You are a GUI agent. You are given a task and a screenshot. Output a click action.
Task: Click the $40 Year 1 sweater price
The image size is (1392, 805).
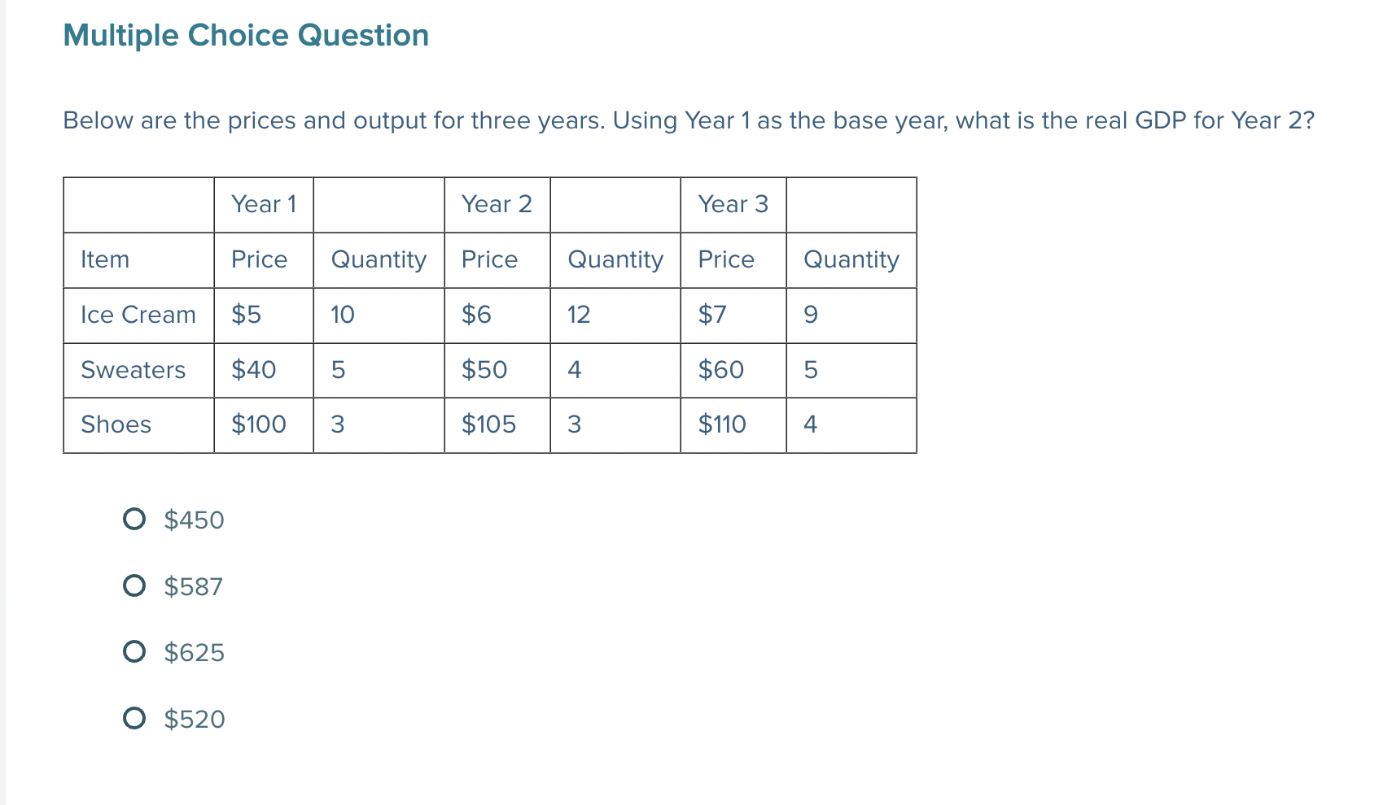pos(253,370)
